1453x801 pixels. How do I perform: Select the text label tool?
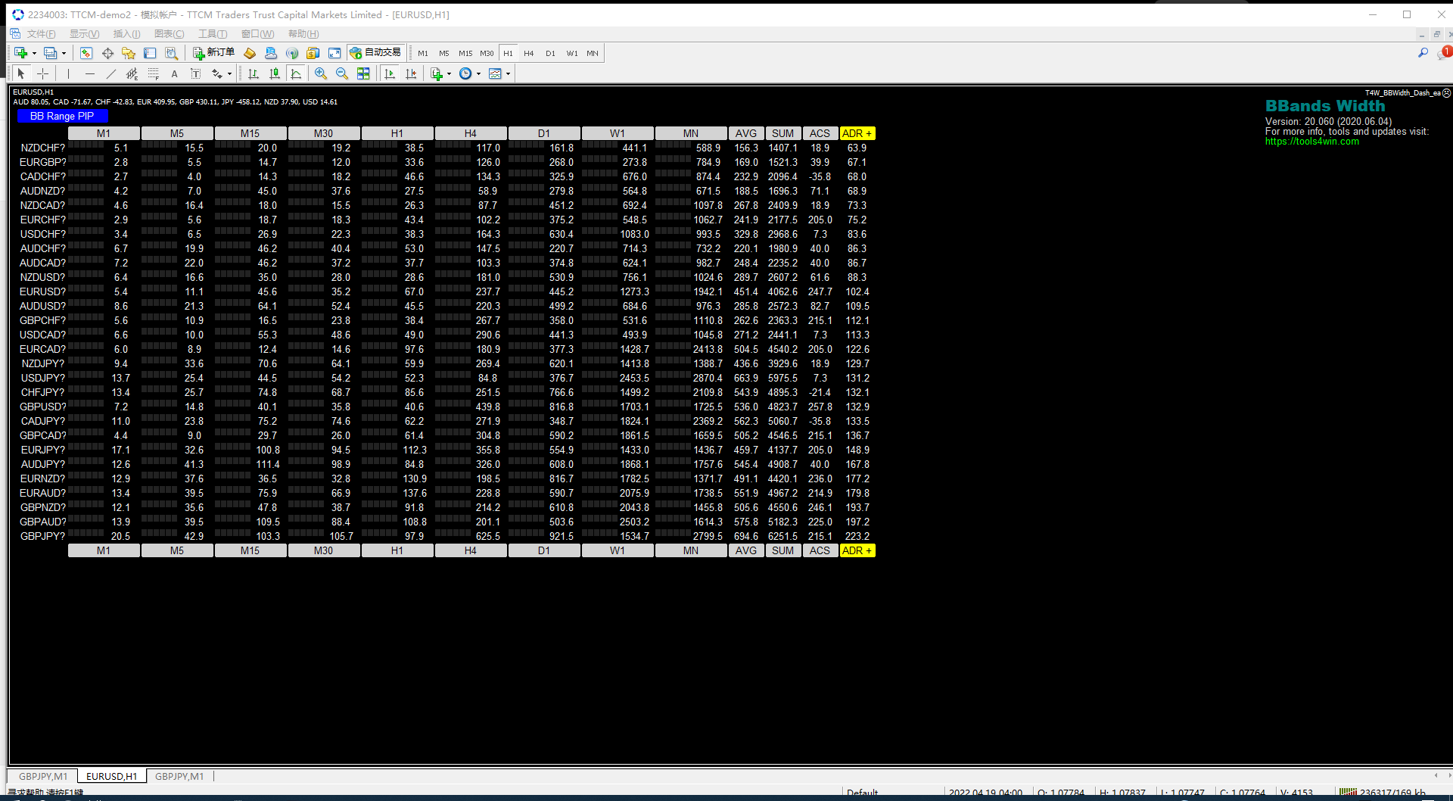(174, 73)
